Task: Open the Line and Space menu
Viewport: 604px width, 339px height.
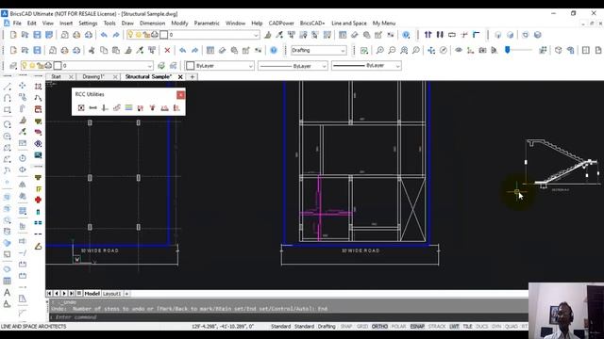Action: coord(349,24)
